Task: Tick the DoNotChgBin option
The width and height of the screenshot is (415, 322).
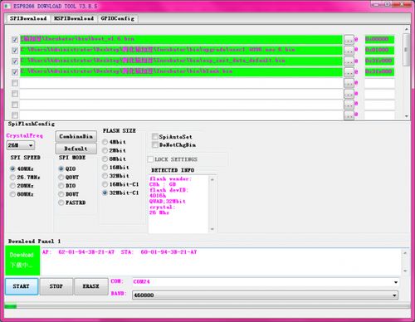Action: 155,144
